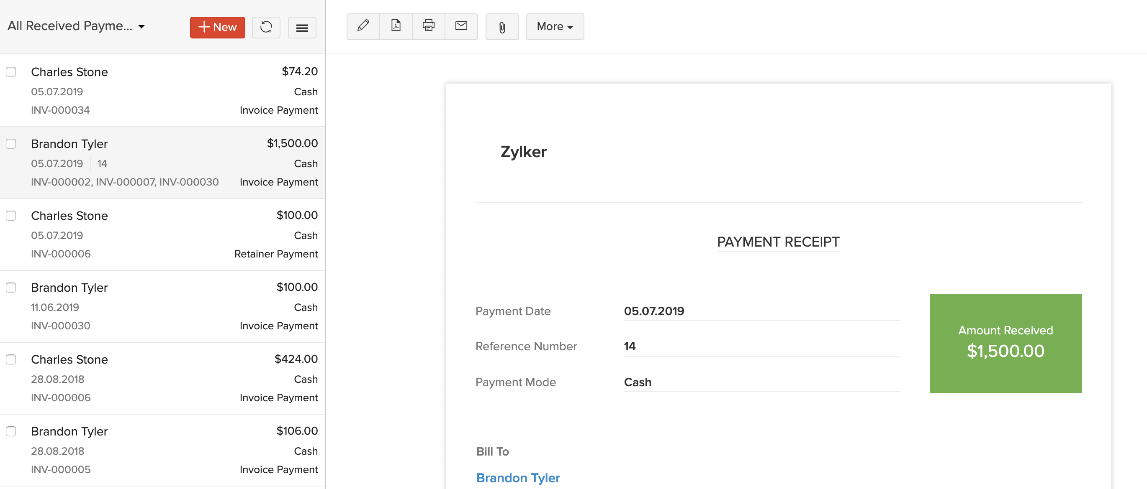
Task: Open the hamburger list menu
Action: coord(302,28)
